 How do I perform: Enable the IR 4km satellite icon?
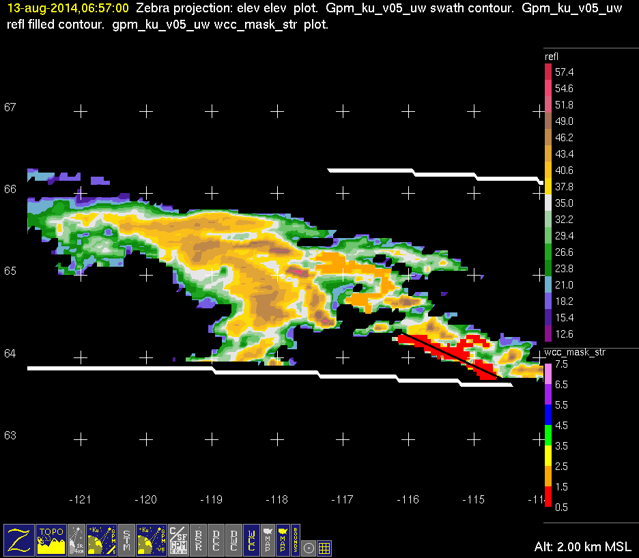(x=76, y=540)
